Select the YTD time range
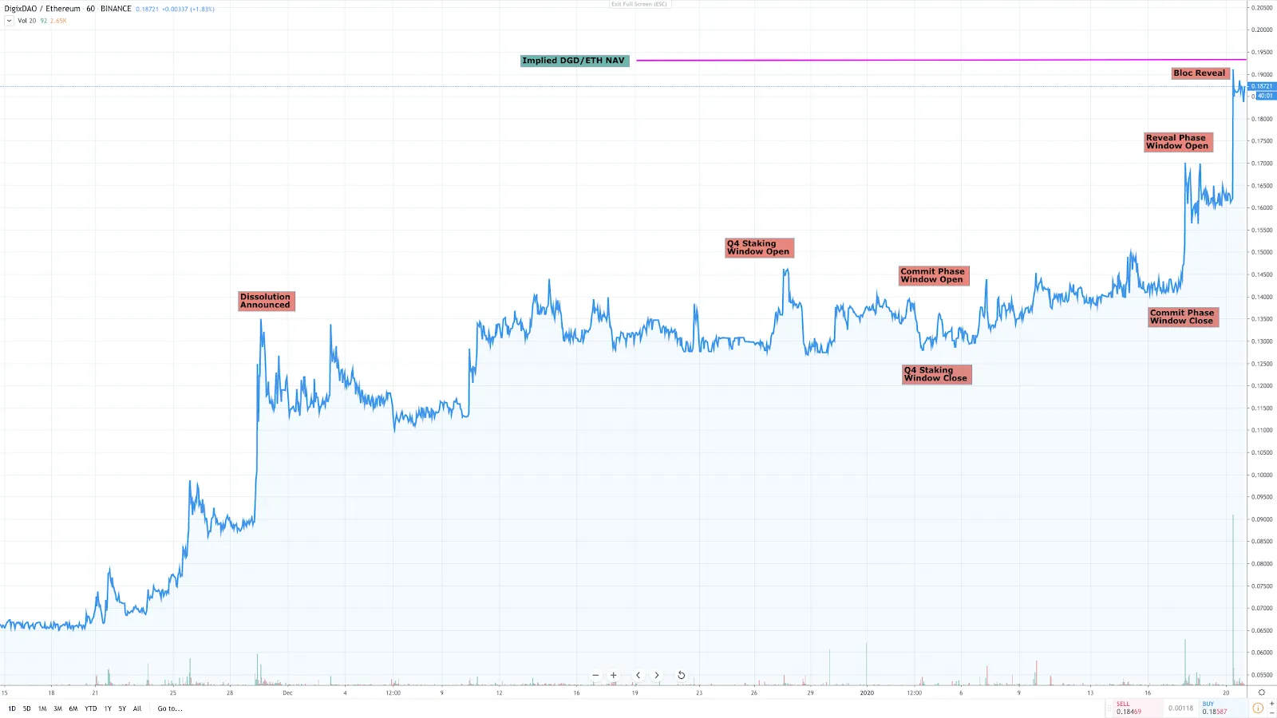The height and width of the screenshot is (718, 1277). [91, 708]
